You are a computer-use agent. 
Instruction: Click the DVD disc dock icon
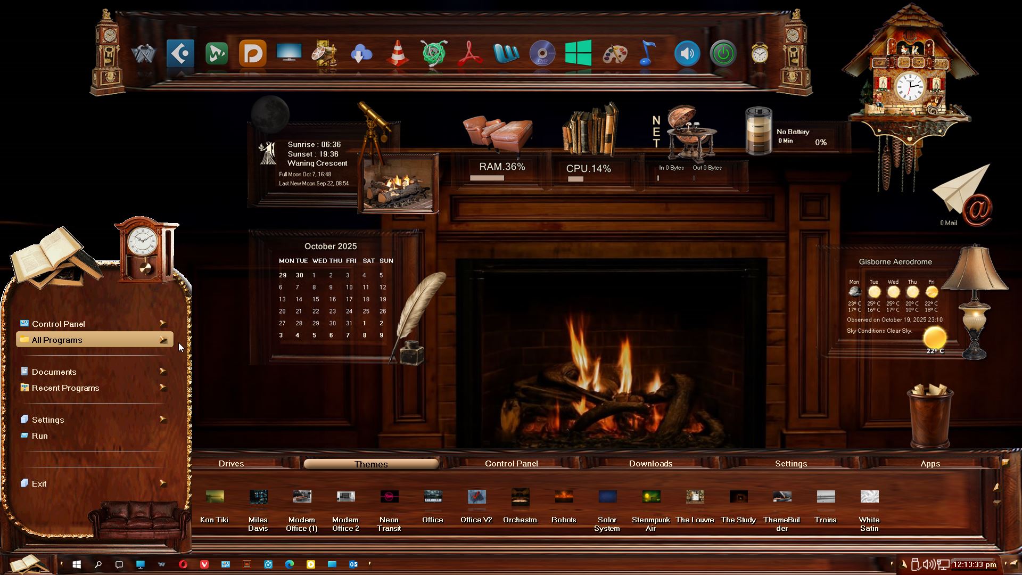pyautogui.click(x=542, y=54)
